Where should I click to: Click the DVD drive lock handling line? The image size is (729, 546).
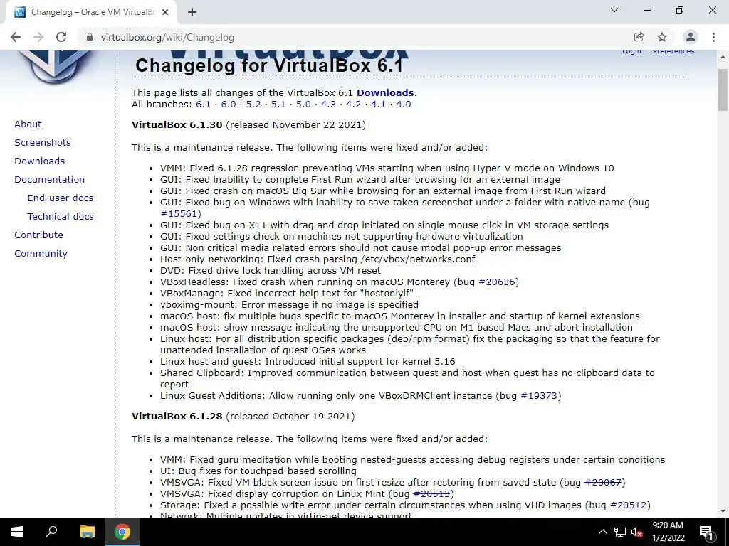pyautogui.click(x=271, y=271)
